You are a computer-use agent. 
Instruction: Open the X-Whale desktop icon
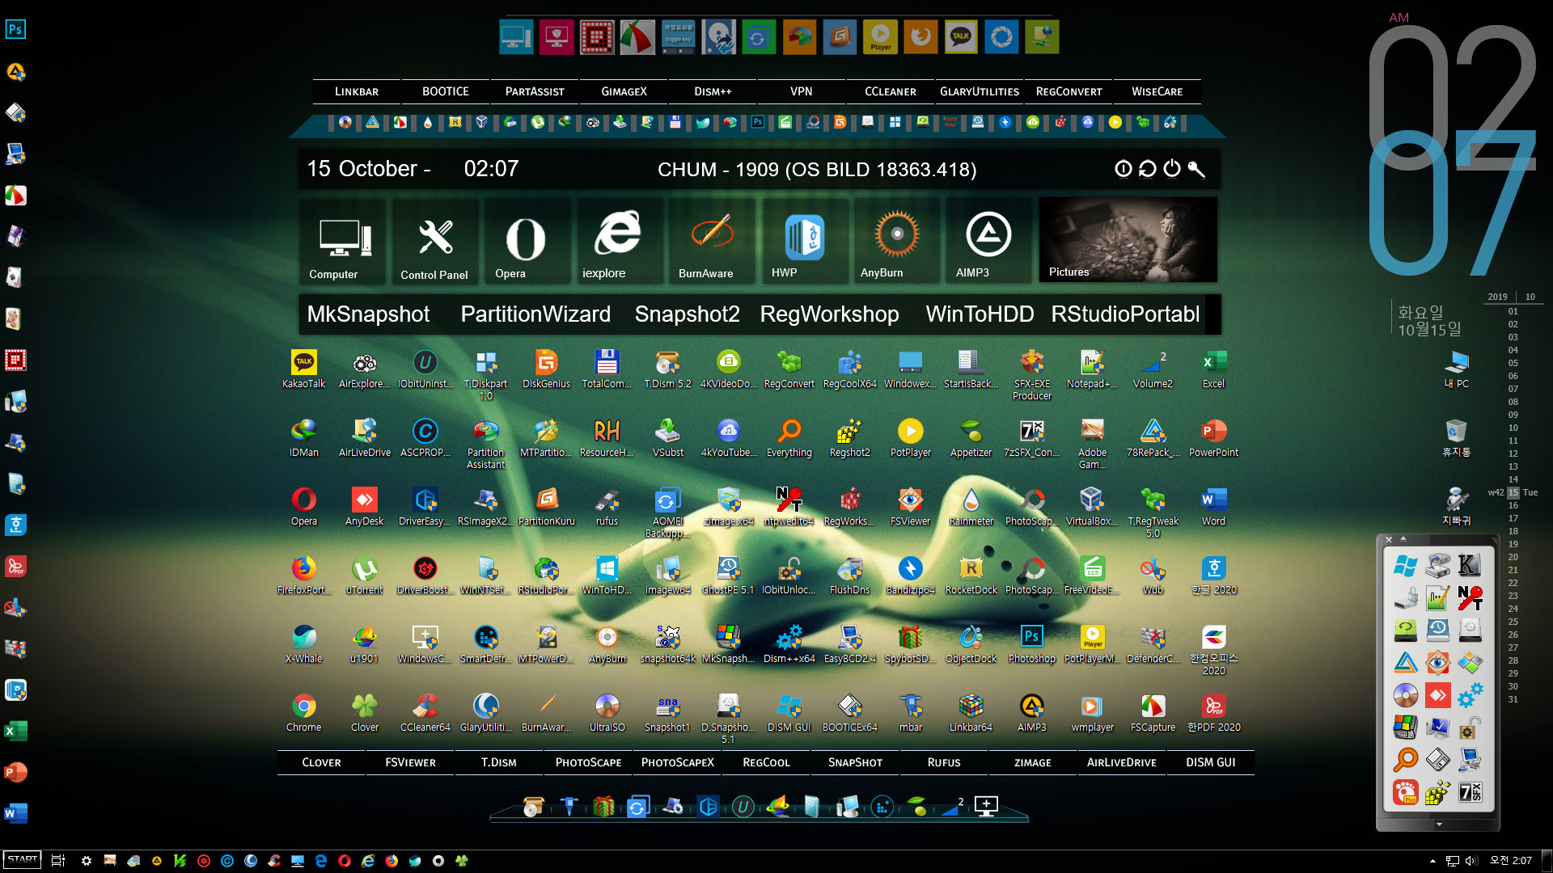tap(303, 644)
